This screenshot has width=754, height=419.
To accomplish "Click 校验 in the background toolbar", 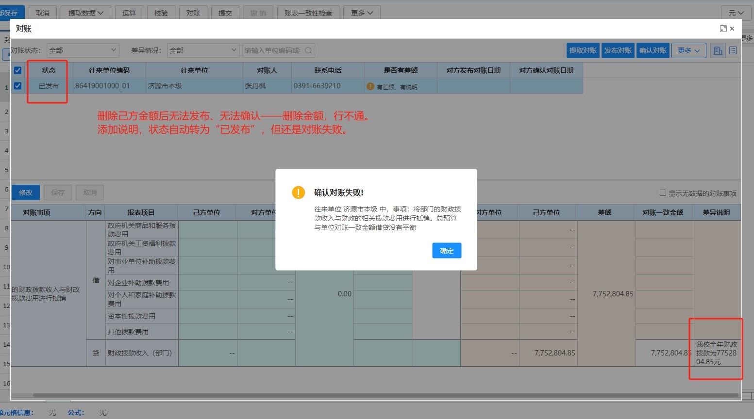I will (161, 13).
